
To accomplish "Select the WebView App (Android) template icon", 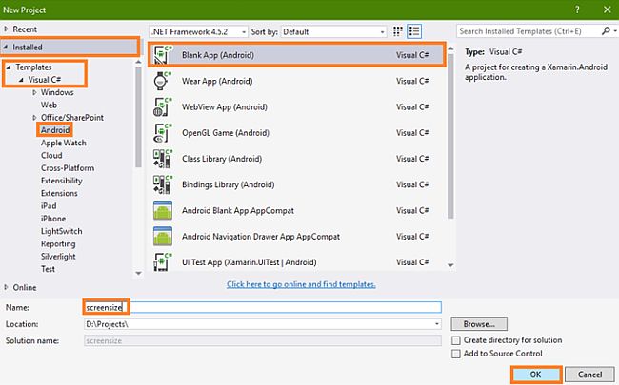I will 163,107.
